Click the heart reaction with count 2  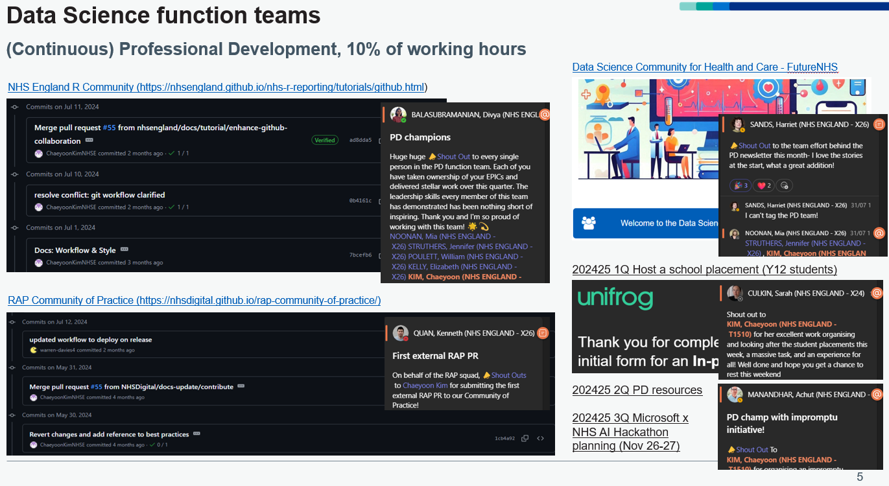tap(765, 185)
